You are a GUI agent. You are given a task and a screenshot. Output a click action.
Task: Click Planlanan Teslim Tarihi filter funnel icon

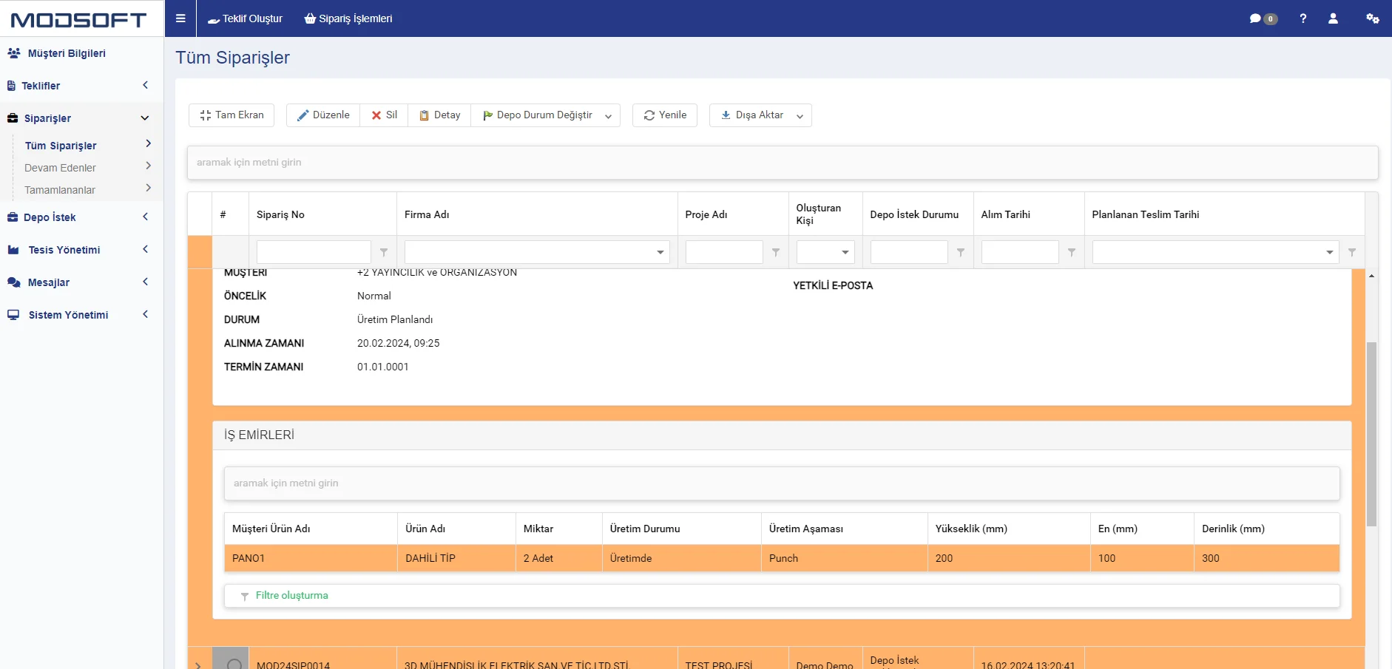point(1352,253)
